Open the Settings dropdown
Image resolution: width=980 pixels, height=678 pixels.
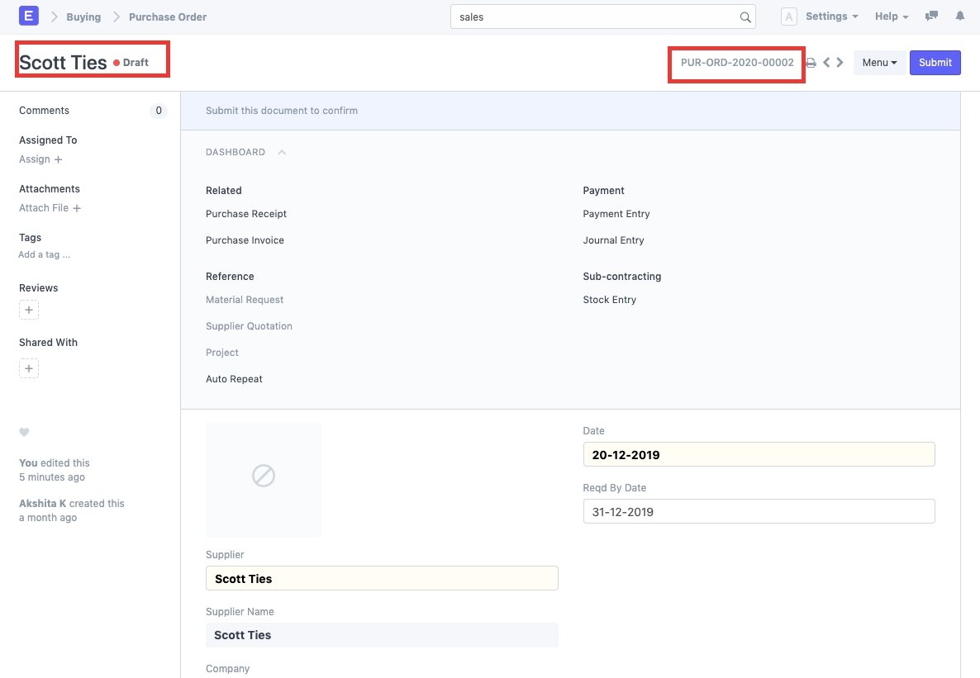click(x=831, y=17)
